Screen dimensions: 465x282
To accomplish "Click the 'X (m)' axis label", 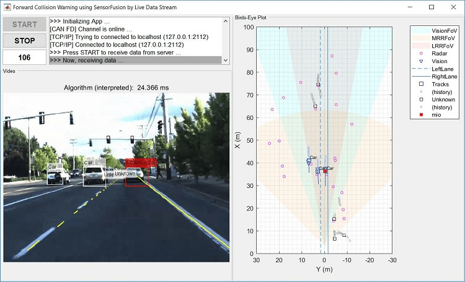I will click(238, 140).
